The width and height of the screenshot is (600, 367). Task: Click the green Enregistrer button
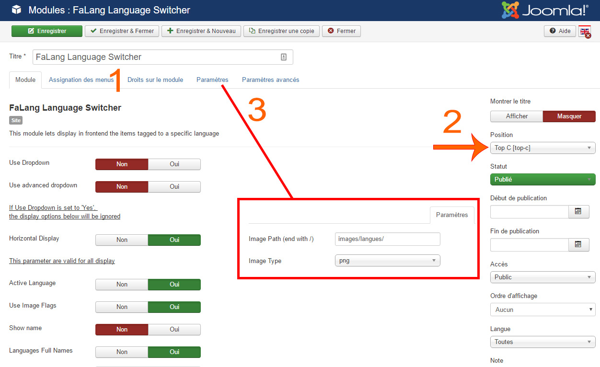click(46, 31)
